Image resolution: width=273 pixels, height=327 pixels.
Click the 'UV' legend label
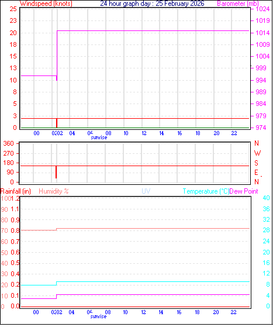tap(146, 191)
